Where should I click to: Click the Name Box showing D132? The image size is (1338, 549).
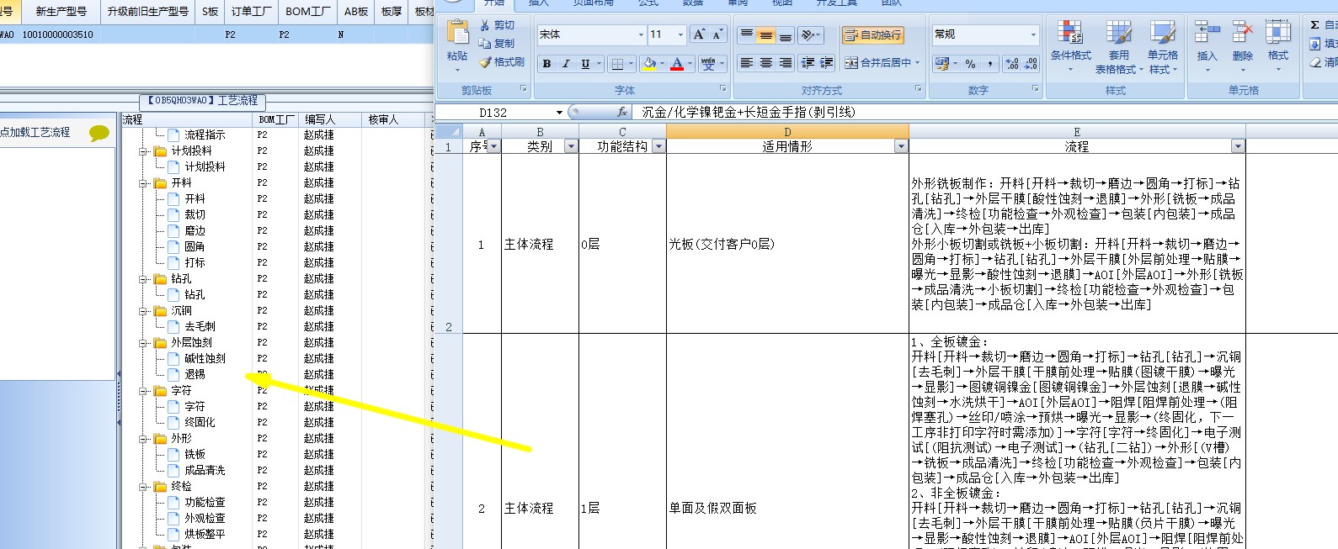[500, 112]
